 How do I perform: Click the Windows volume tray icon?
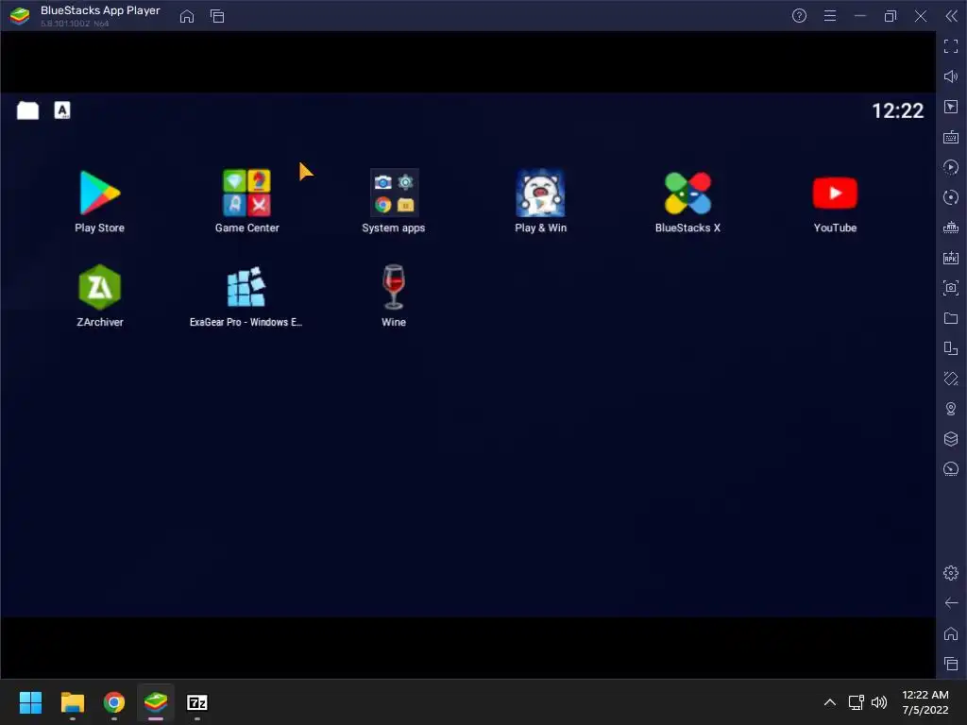[879, 702]
